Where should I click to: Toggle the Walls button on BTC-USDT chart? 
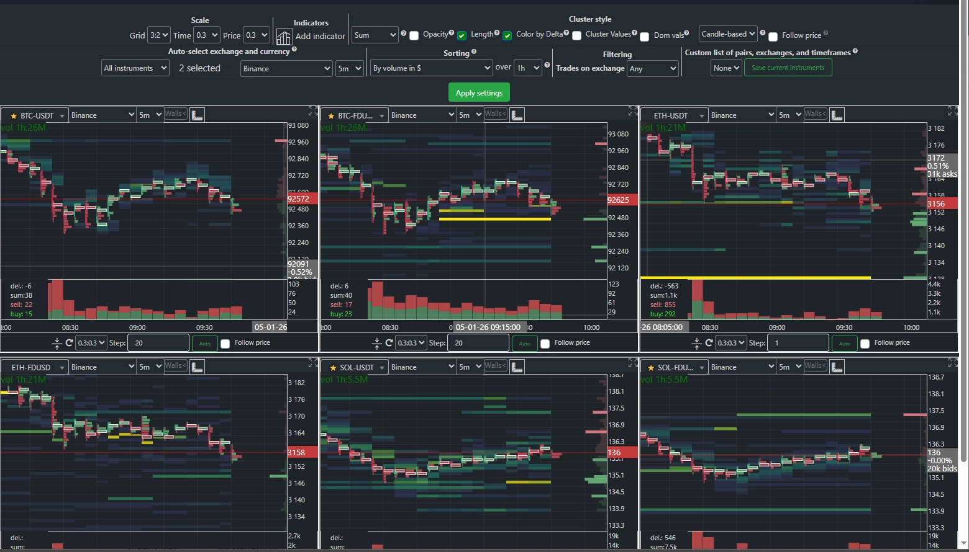point(175,114)
